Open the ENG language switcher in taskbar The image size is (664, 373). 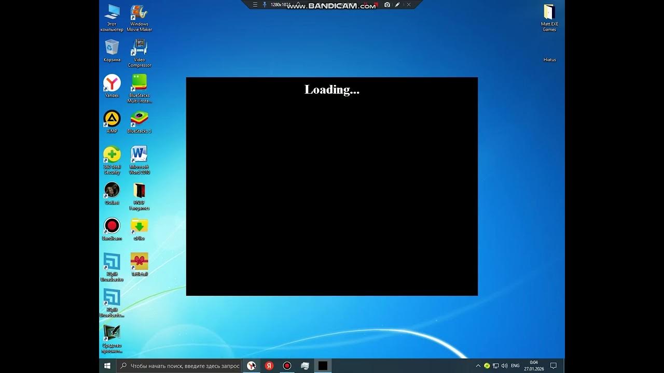click(515, 366)
